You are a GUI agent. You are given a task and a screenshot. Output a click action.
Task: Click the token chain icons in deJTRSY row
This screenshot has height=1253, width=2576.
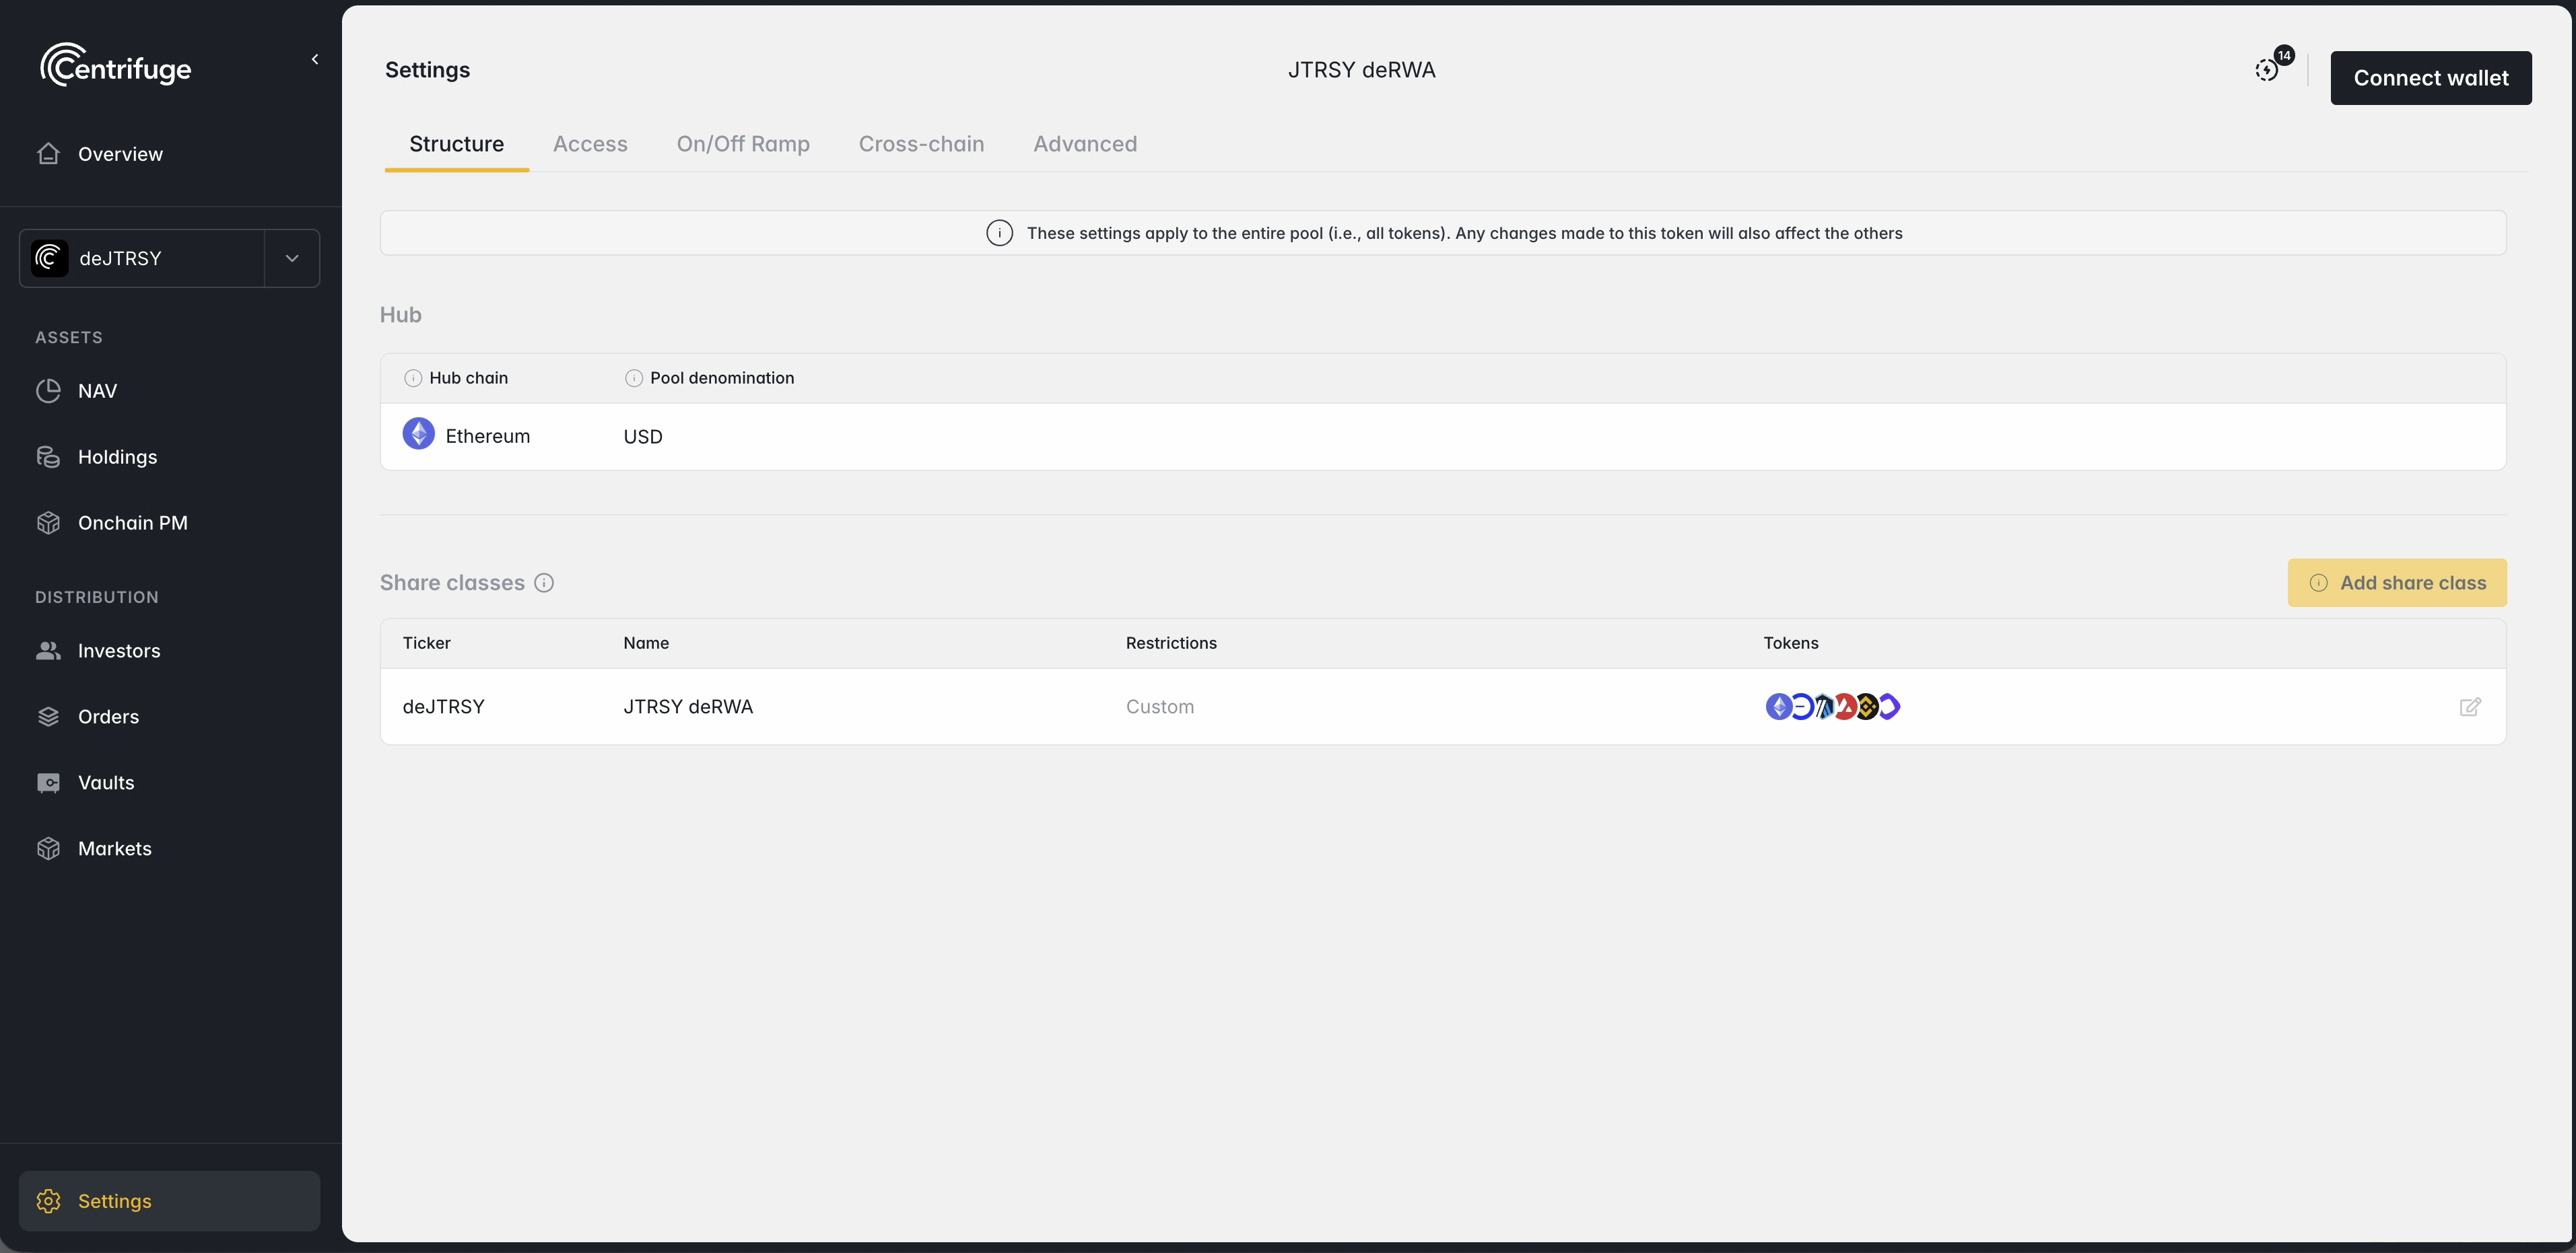(x=1832, y=707)
